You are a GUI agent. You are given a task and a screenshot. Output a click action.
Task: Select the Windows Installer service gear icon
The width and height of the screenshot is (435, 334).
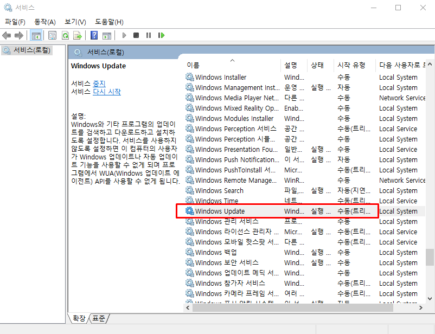click(190, 77)
